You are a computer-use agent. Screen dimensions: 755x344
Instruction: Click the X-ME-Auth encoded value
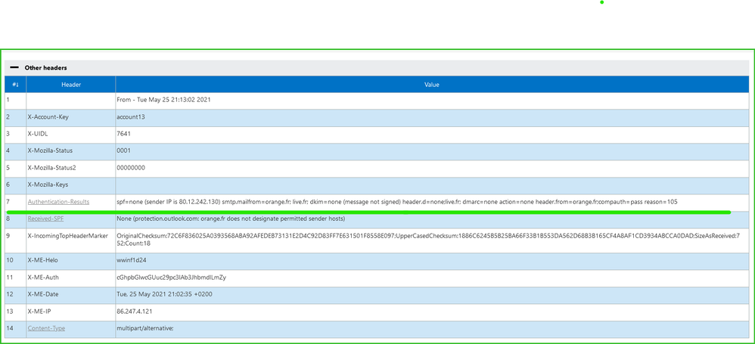(x=172, y=277)
